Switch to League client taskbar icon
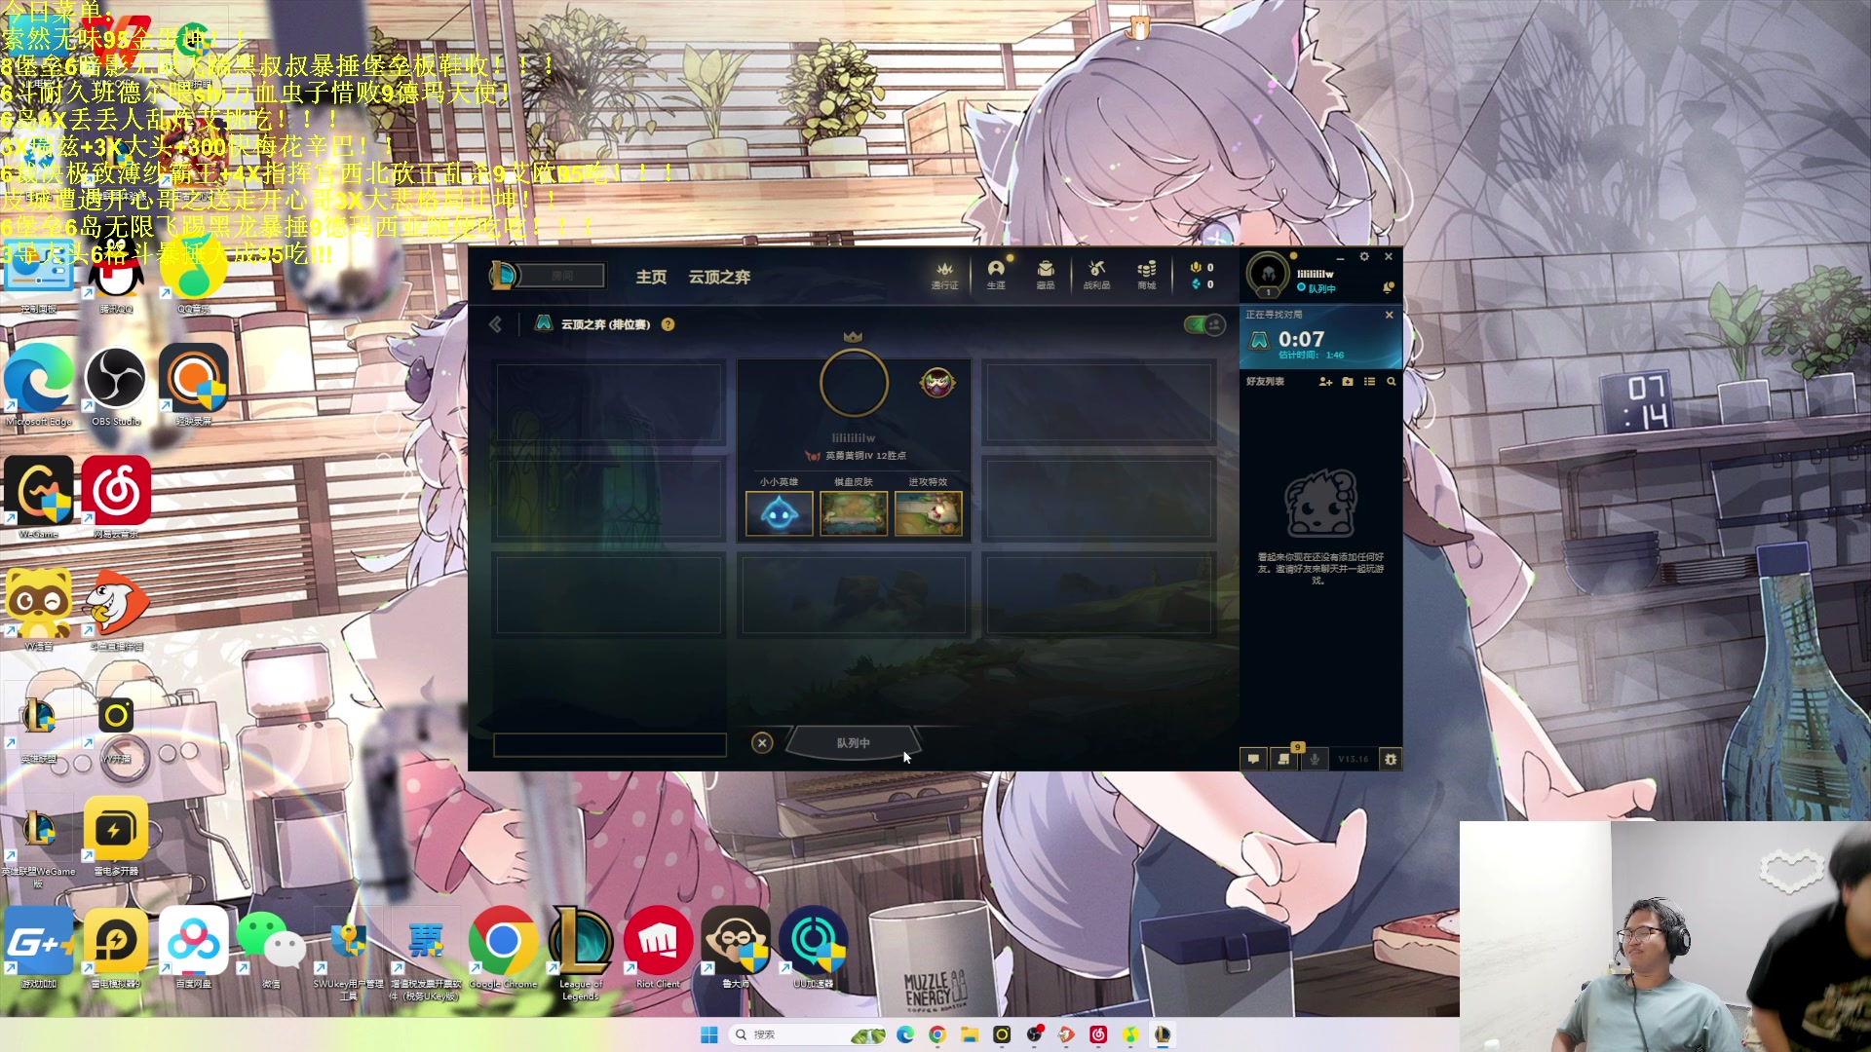Screen dimensions: 1871x1052 1162,1034
